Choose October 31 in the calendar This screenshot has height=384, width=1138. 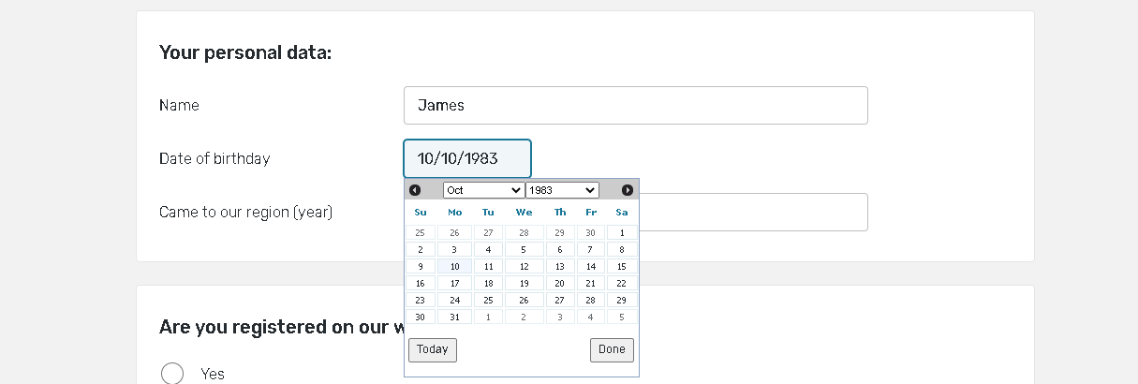point(454,318)
